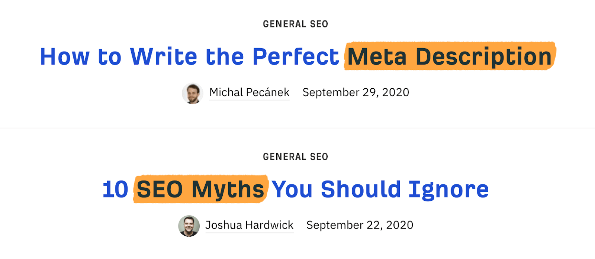Open the "How to Write the Perfect" headline
This screenshot has height=259, width=595.
click(x=189, y=57)
